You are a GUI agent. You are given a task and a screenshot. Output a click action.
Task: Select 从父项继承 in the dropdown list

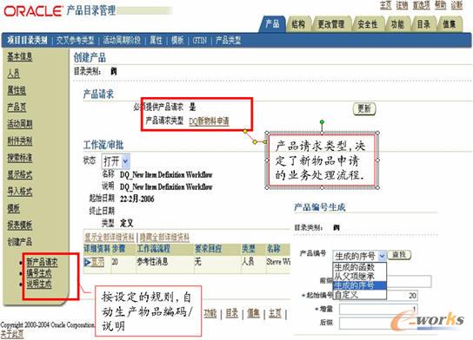click(354, 276)
